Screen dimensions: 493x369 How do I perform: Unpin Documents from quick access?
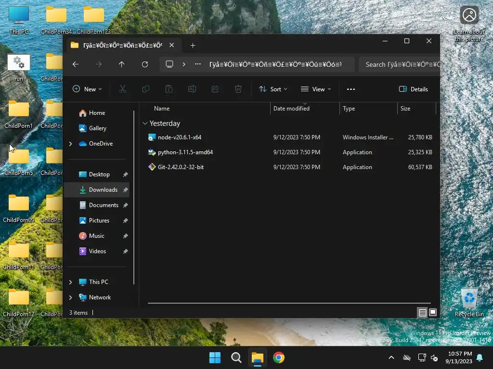[126, 205]
